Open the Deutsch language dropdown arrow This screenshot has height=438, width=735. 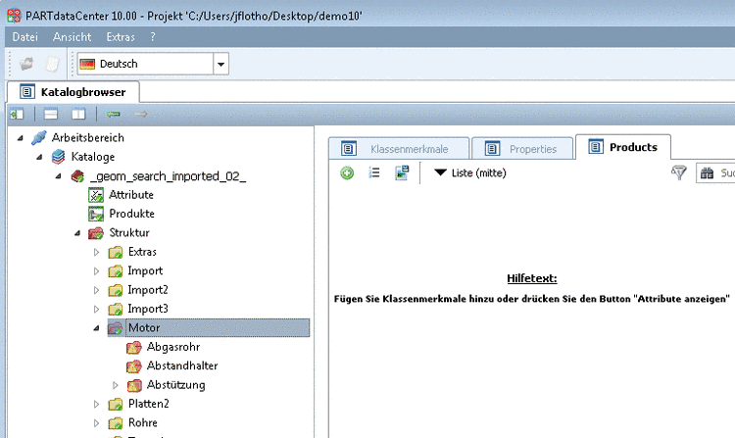(x=220, y=64)
